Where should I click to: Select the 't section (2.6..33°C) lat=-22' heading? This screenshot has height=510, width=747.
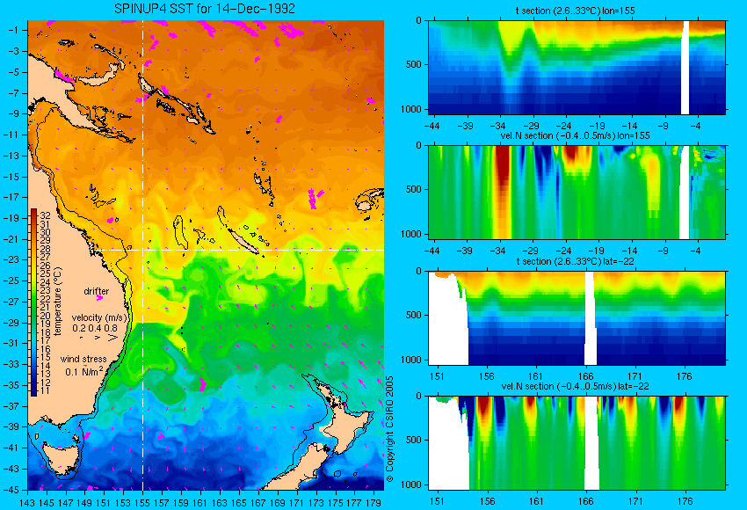coord(575,261)
